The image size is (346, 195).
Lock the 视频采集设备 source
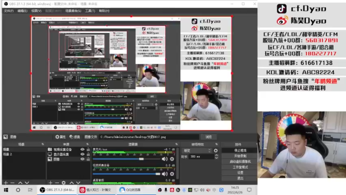[x=88, y=149]
